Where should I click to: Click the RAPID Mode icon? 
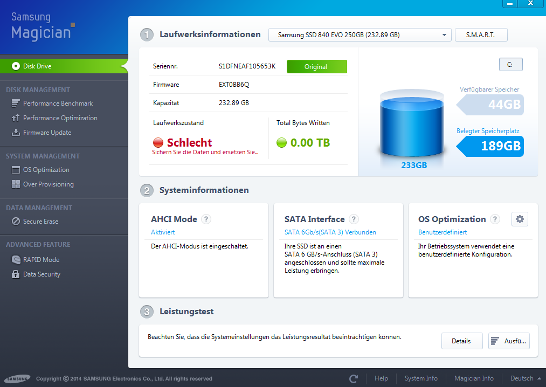click(16, 259)
